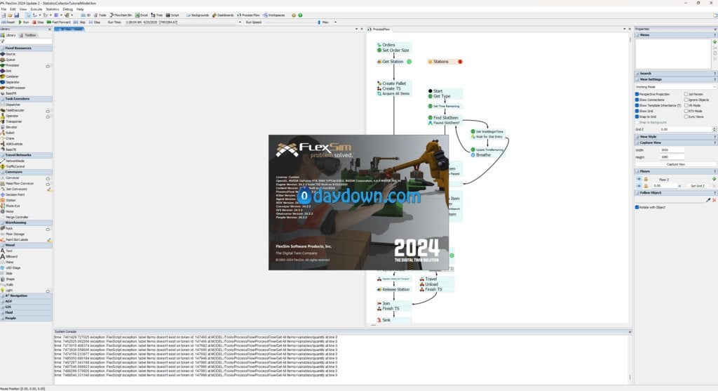
Task: Click the Capture View button
Action: [675, 164]
